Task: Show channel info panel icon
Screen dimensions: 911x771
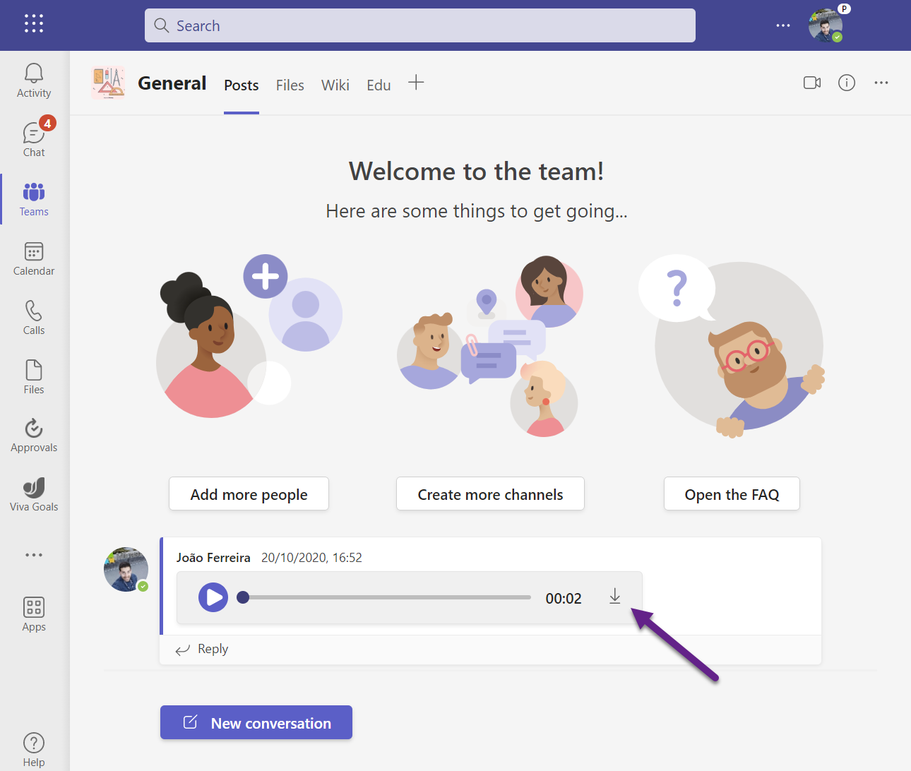Action: [x=847, y=83]
